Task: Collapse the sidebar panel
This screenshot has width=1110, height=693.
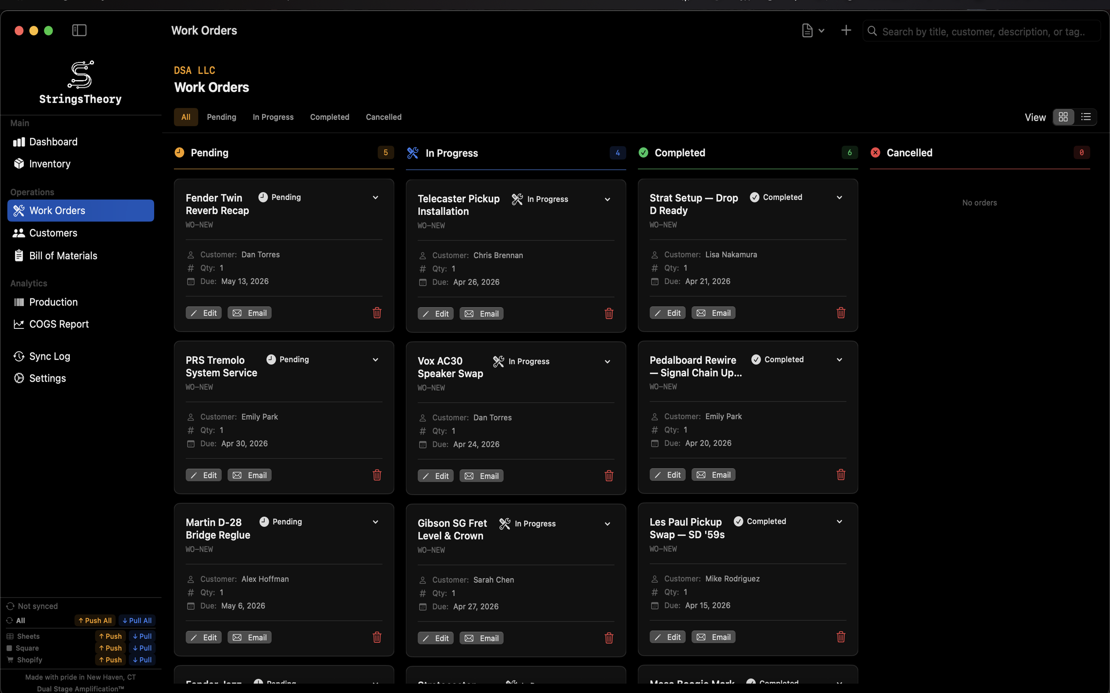Action: (x=79, y=30)
